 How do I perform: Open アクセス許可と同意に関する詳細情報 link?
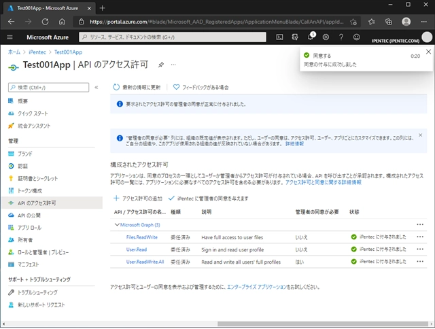(324, 182)
